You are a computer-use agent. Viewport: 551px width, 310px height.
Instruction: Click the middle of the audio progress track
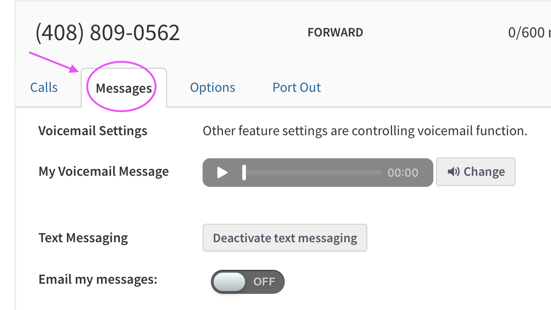tap(313, 173)
